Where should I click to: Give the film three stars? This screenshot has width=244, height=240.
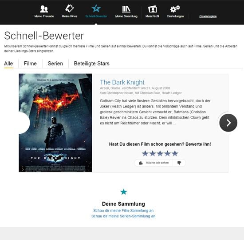point(160,153)
